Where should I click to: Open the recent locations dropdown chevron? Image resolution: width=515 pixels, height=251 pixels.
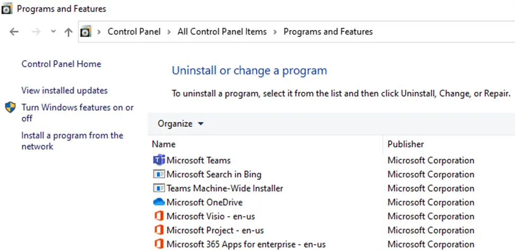point(53,32)
